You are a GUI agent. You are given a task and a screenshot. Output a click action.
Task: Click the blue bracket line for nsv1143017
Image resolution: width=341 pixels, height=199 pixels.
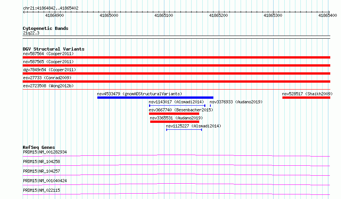[x=177, y=106]
